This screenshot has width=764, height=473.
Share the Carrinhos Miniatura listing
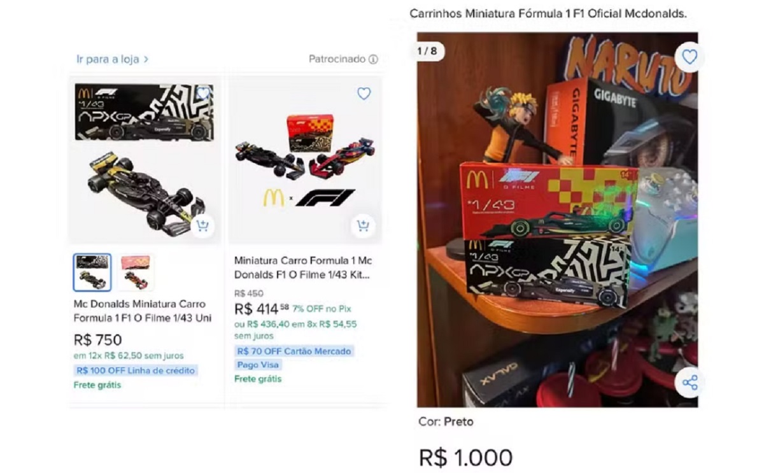[690, 383]
